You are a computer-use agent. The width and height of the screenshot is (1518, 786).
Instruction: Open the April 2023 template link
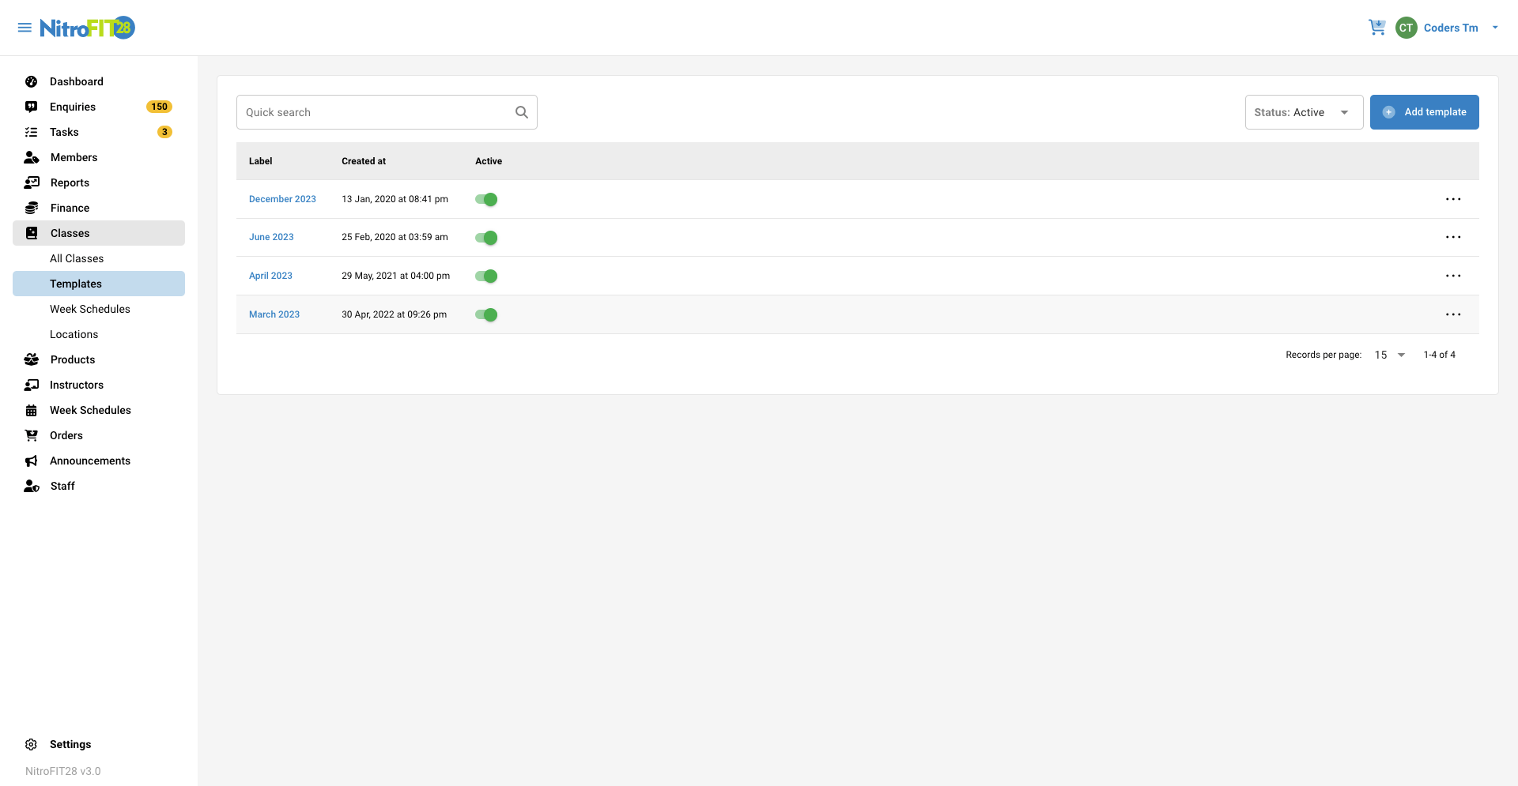(270, 276)
